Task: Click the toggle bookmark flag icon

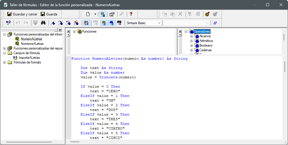Action: [x=53, y=23]
